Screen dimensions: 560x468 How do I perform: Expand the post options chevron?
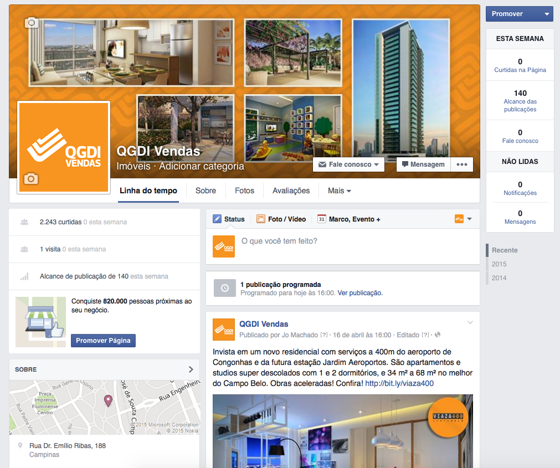[x=470, y=323]
